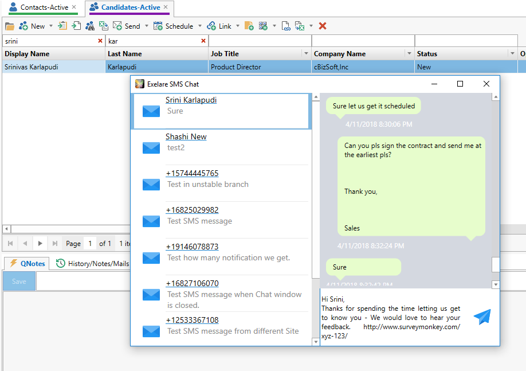
Task: Click the Company Name filter field
Action: tap(363, 41)
